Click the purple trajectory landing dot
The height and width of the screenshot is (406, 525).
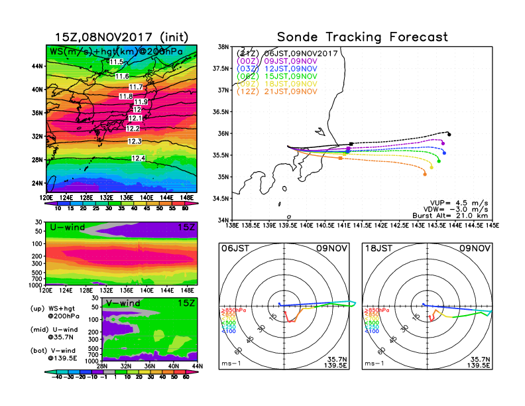pos(443,144)
